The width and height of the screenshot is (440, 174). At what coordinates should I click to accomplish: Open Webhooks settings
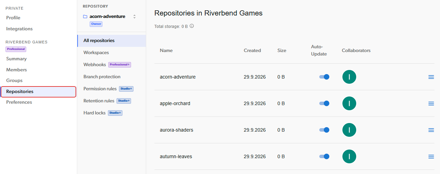(94, 64)
